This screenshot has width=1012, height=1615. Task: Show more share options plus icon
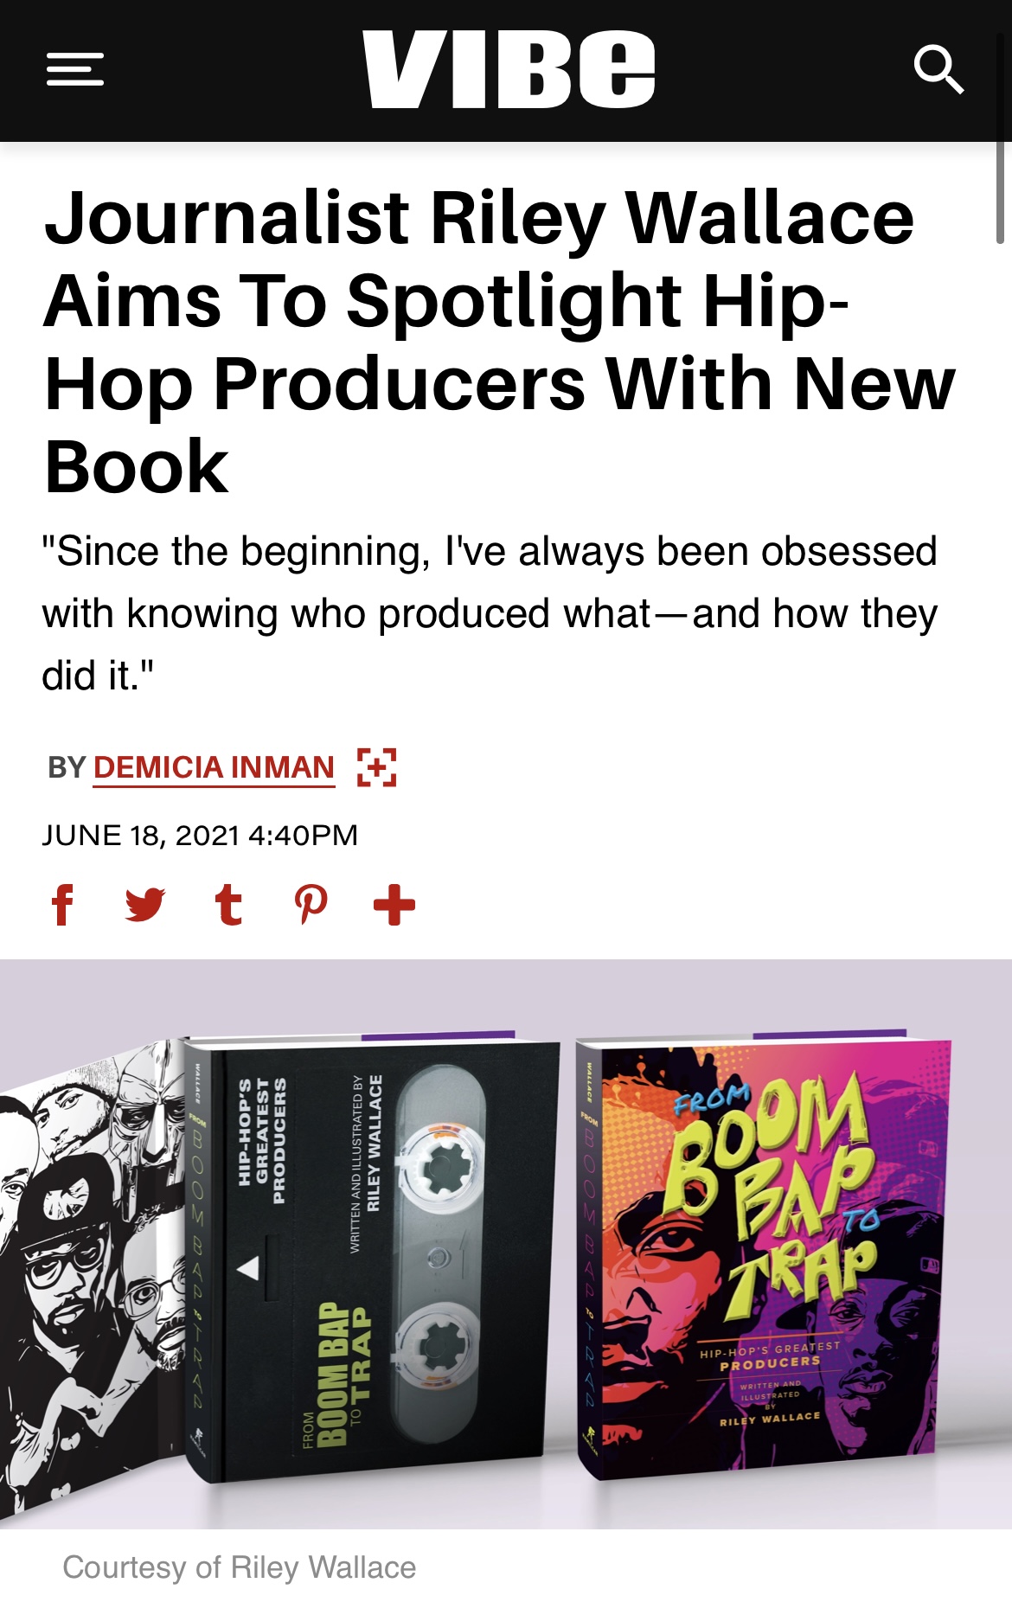pyautogui.click(x=394, y=905)
